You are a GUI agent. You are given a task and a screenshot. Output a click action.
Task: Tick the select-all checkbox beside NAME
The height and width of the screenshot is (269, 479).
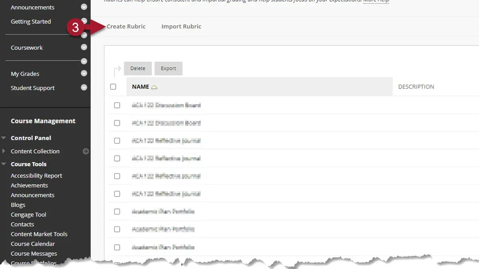coord(113,86)
